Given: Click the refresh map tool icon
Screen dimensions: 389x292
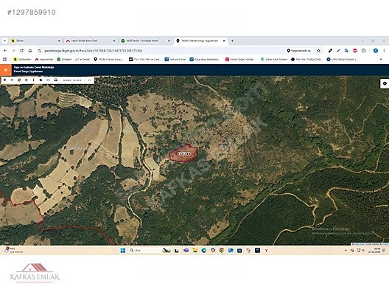Looking at the screenshot, I should pos(19,80).
